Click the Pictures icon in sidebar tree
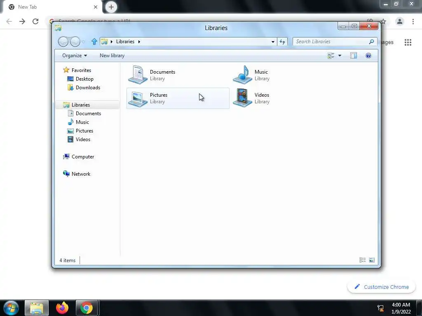 (70, 131)
